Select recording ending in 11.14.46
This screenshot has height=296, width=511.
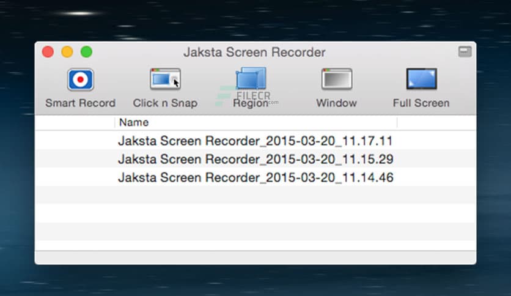[x=256, y=177]
